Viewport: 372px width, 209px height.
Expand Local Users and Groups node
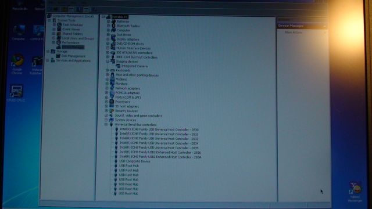pos(54,38)
